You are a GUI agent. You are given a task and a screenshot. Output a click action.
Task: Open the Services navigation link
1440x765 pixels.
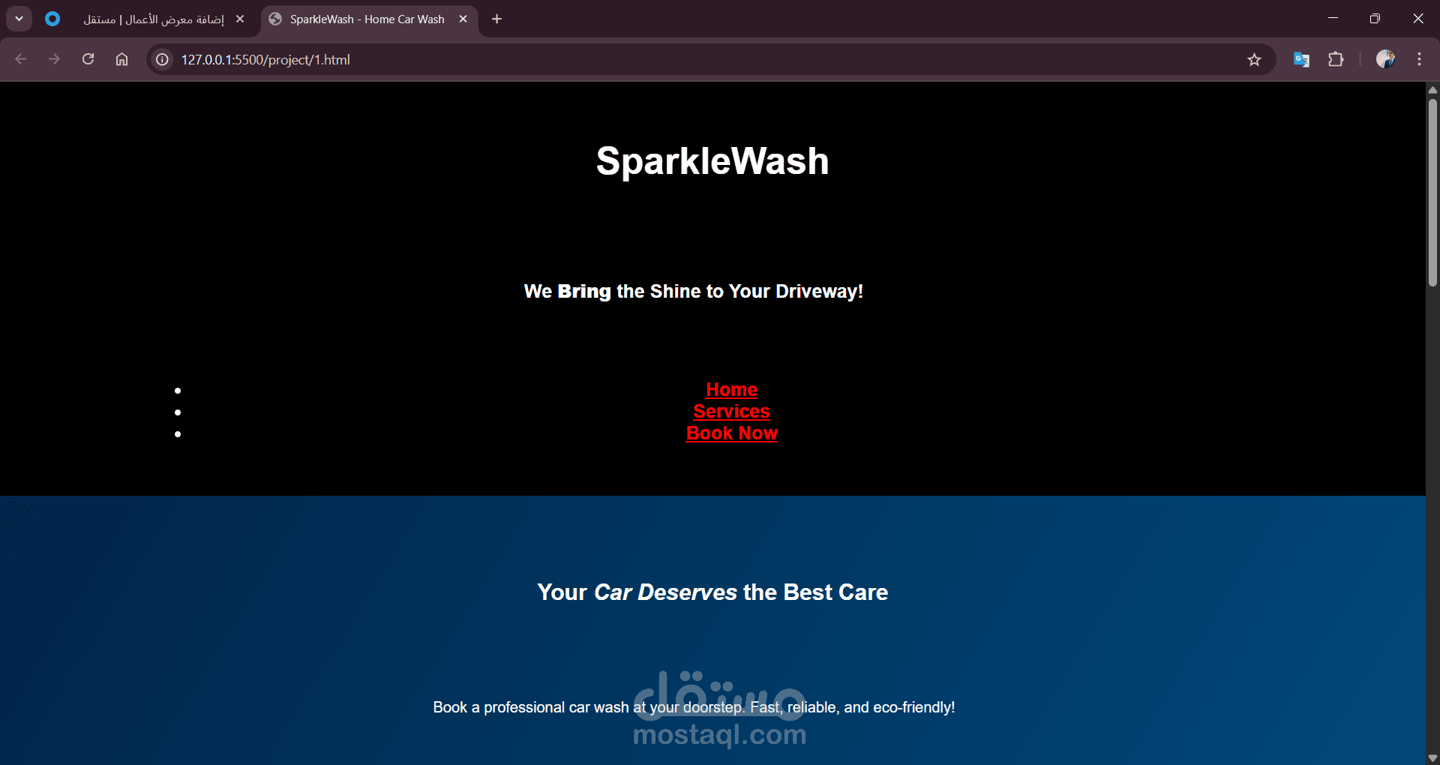click(x=732, y=412)
